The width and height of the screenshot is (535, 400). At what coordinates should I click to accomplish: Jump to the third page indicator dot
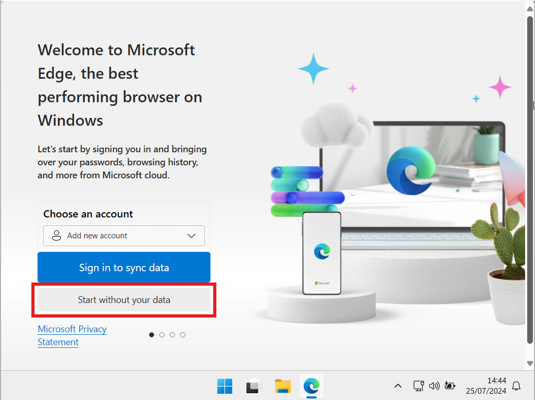click(172, 335)
